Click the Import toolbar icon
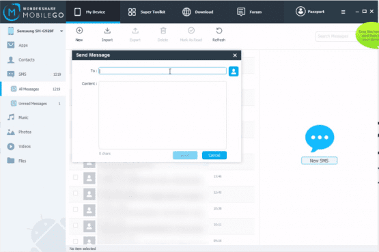Screen dimensions: 379x252 (107, 31)
